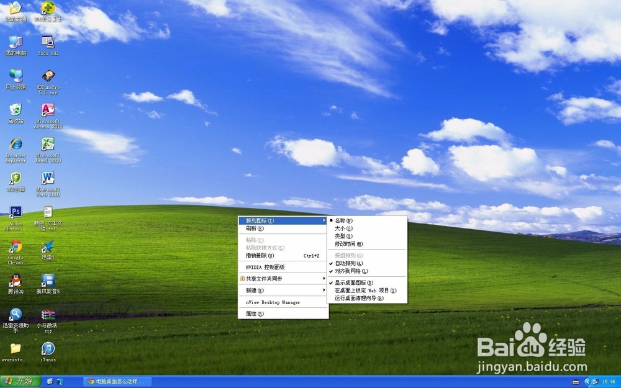This screenshot has width=621, height=388.
Task: Select the 迅雷7 desktop shortcut
Action: (48, 250)
